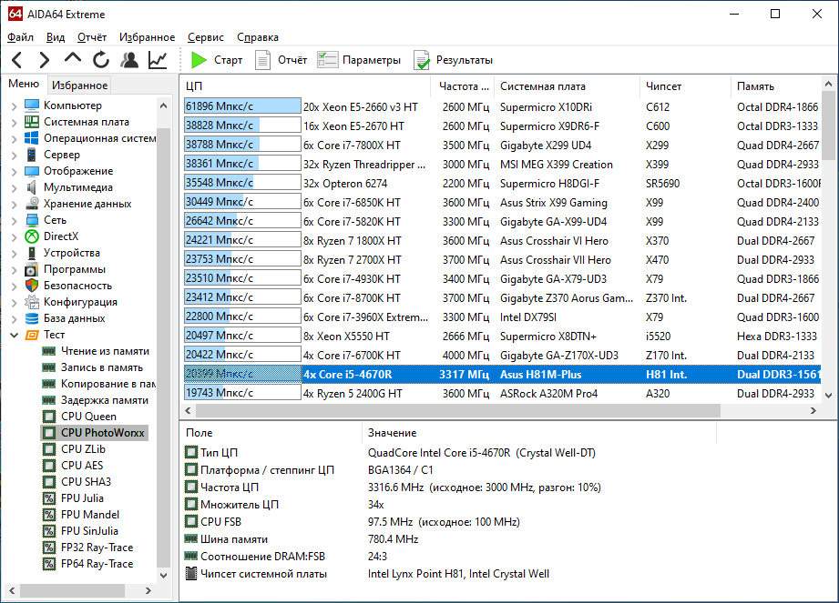Expand the Отображение tree node

coord(14,172)
